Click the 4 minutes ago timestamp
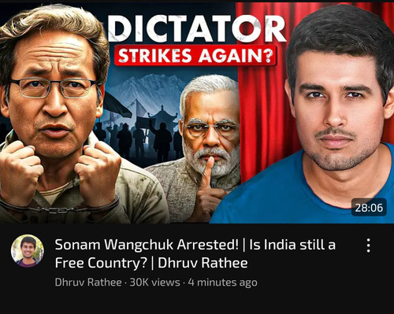 [x=223, y=283]
